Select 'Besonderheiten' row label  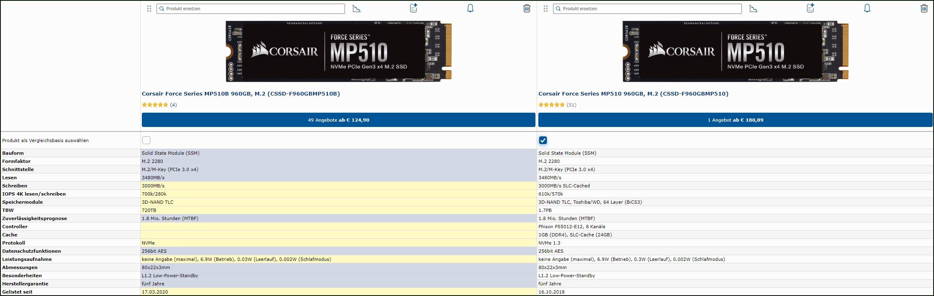pyautogui.click(x=22, y=276)
